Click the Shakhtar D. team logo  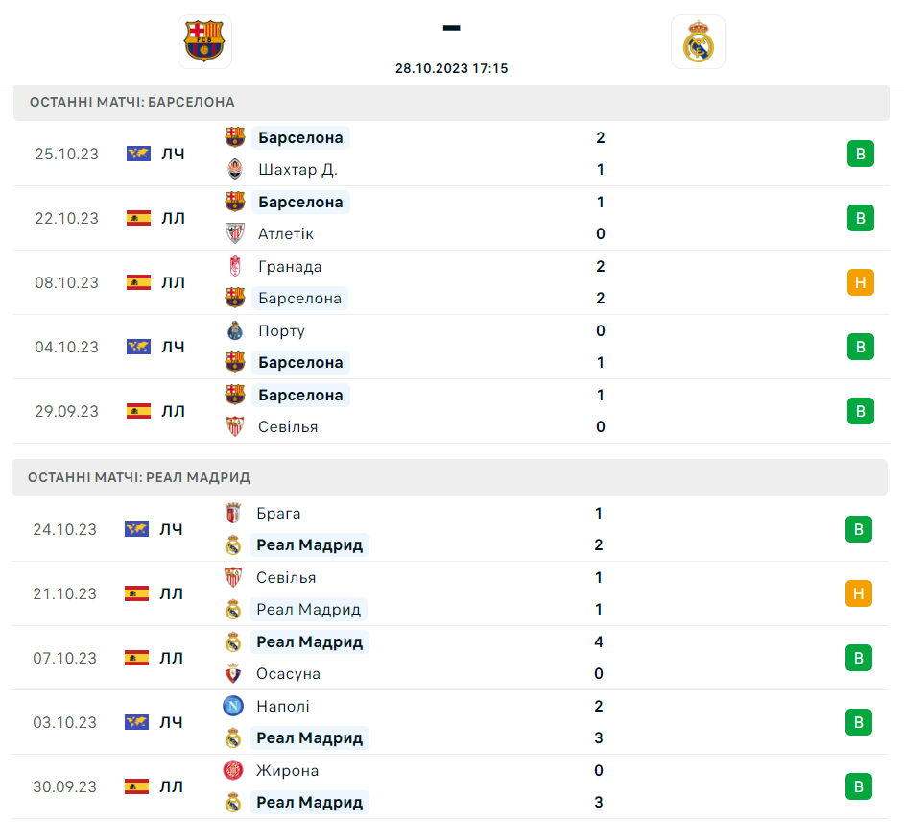pyautogui.click(x=235, y=170)
